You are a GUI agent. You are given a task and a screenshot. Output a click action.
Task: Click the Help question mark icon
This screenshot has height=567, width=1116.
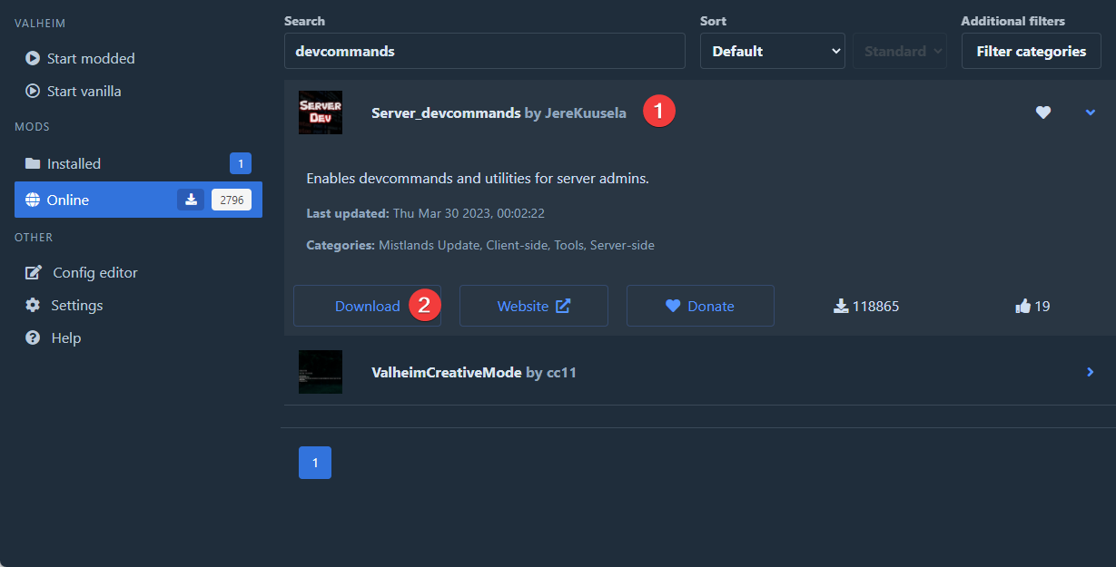[33, 337]
